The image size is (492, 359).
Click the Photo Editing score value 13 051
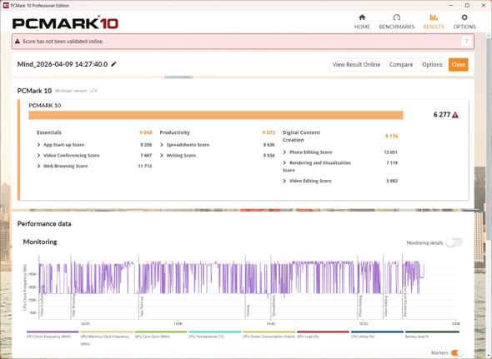pyautogui.click(x=390, y=152)
